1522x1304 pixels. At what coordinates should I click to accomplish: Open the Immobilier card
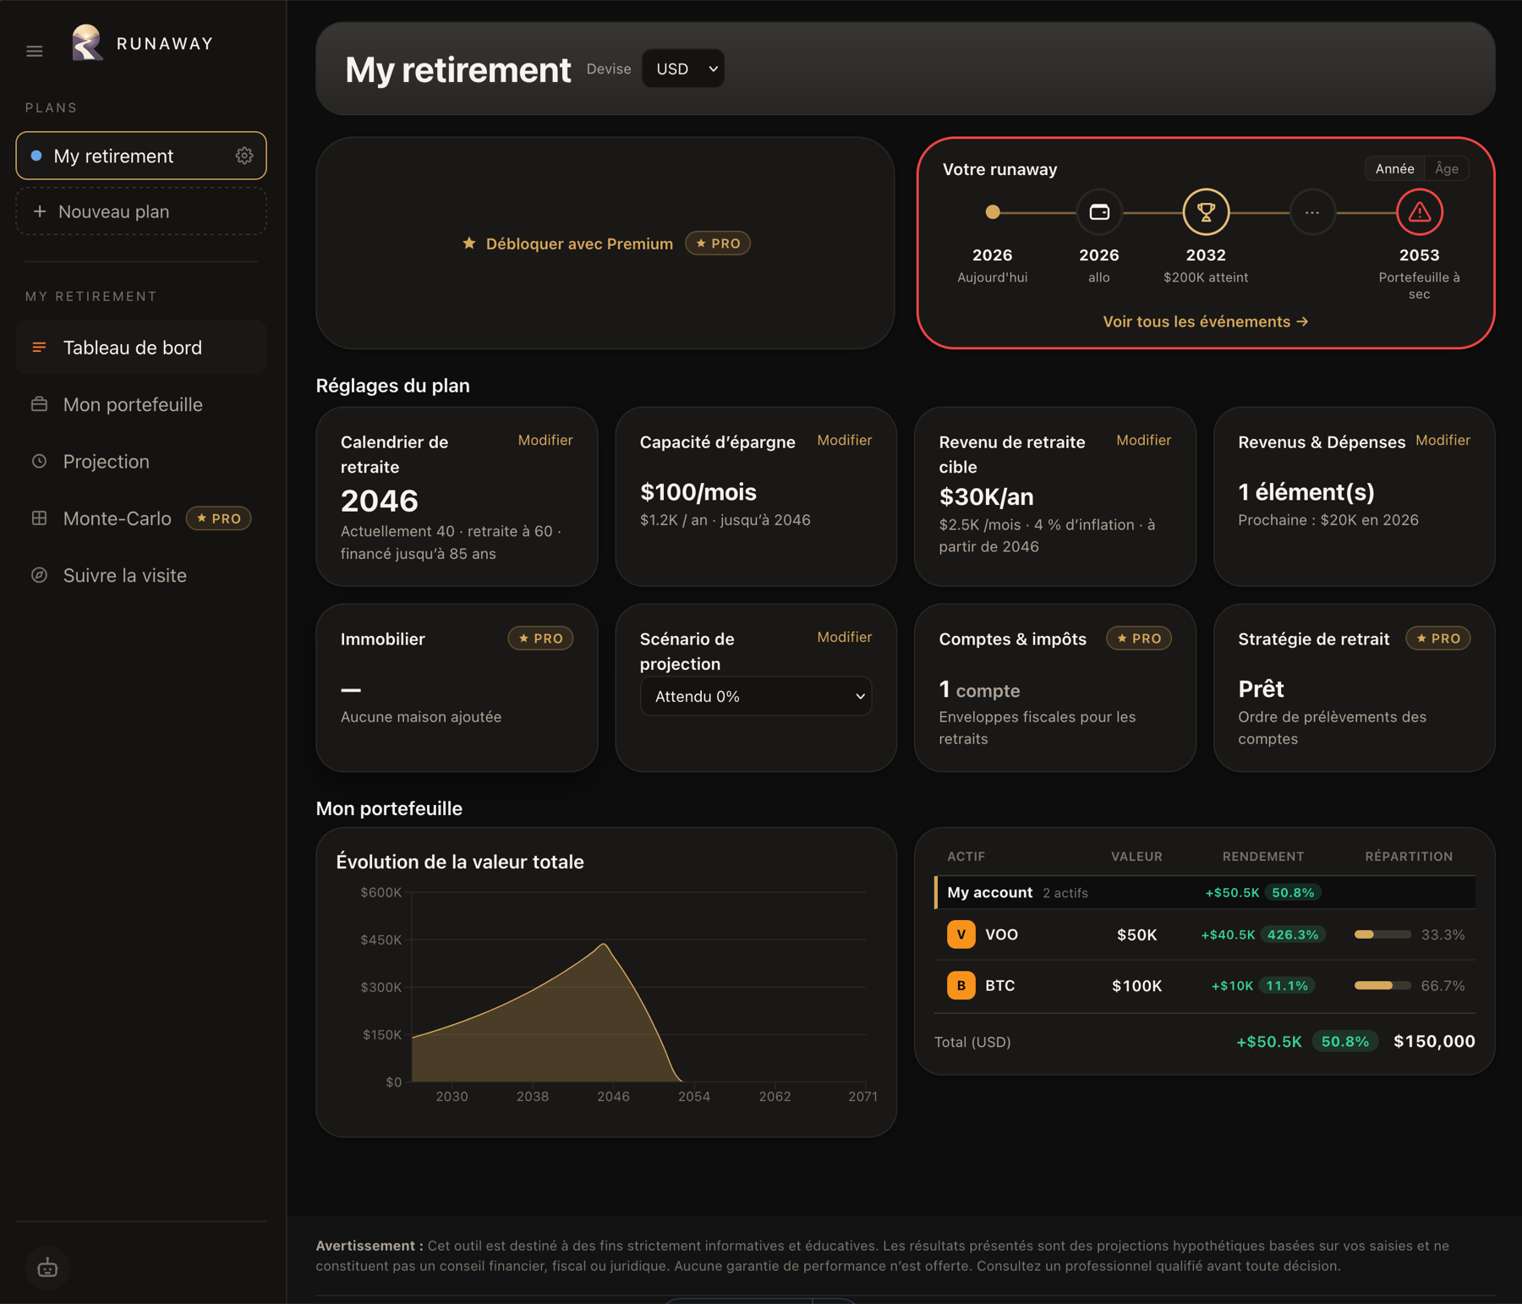(x=457, y=688)
